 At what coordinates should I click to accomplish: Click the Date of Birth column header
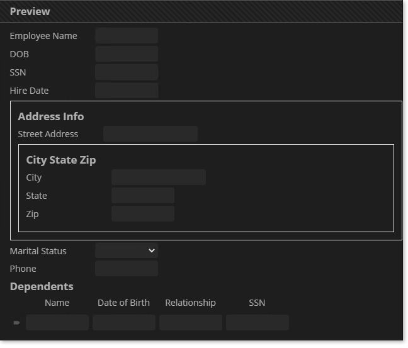pos(124,303)
